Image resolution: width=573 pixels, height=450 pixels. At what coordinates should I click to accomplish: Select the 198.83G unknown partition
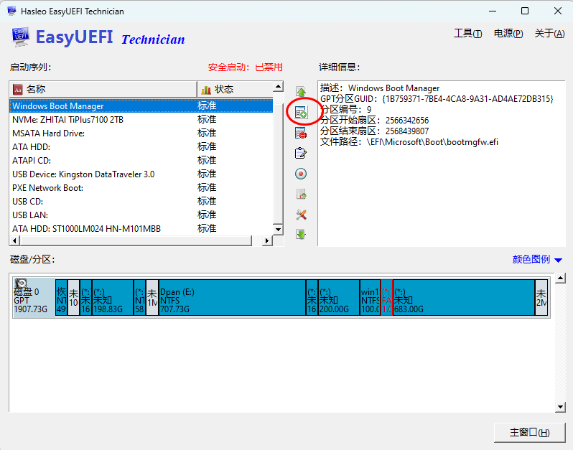click(x=113, y=297)
